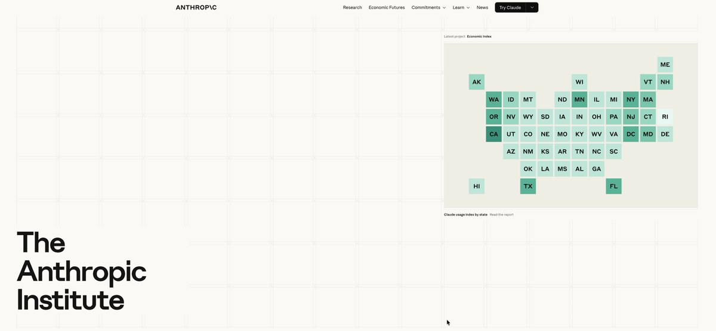Select the NM state tile
The width and height of the screenshot is (716, 331).
click(528, 151)
